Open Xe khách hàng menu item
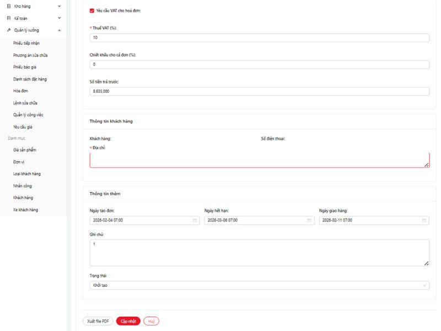The height and width of the screenshot is (331, 441). point(25,210)
